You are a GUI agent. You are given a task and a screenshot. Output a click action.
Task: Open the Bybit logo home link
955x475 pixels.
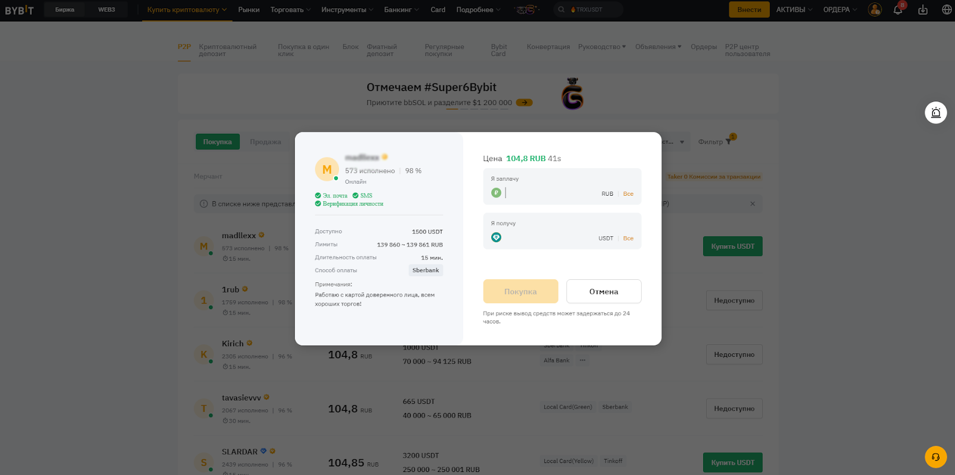point(19,10)
